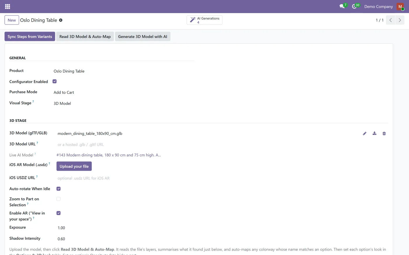Open the Product field Oslo Dining Table
The height and width of the screenshot is (255, 409).
[123, 71]
